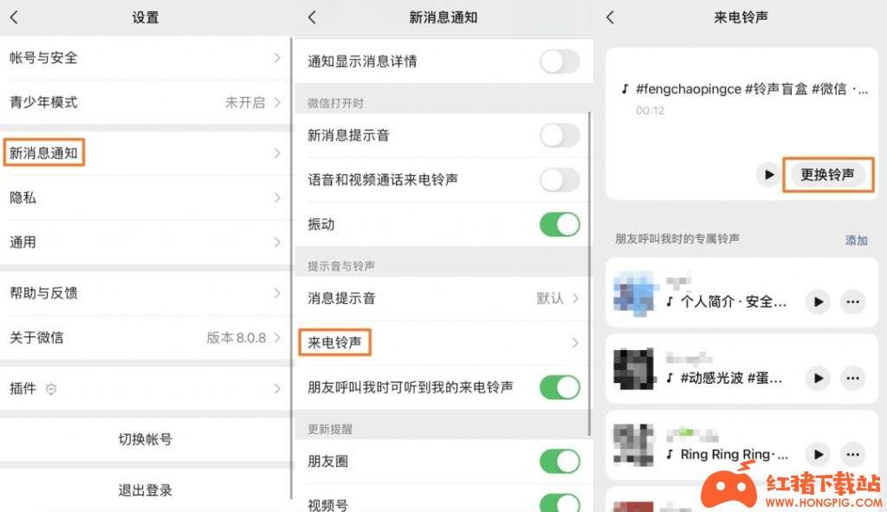This screenshot has width=887, height=512.
Task: Tap the 退出登录 button
Action: tap(146, 490)
